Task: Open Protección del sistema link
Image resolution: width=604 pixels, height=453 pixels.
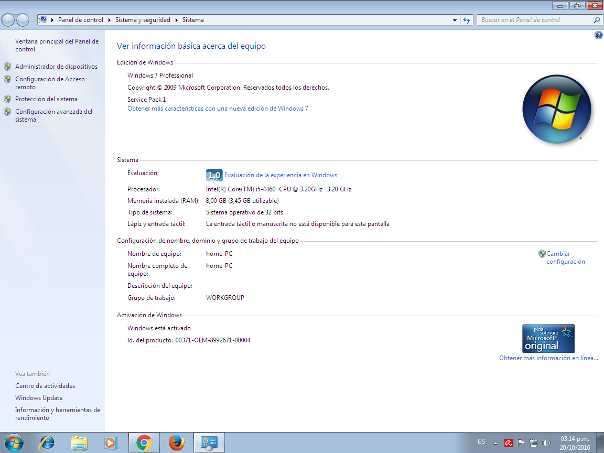Action: 46,99
